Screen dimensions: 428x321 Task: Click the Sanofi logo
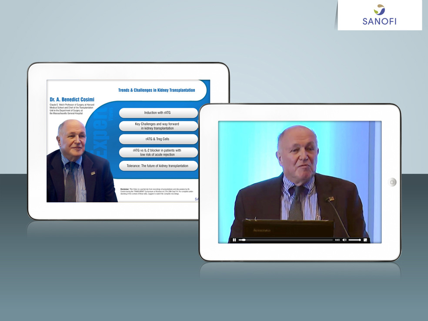click(x=379, y=15)
